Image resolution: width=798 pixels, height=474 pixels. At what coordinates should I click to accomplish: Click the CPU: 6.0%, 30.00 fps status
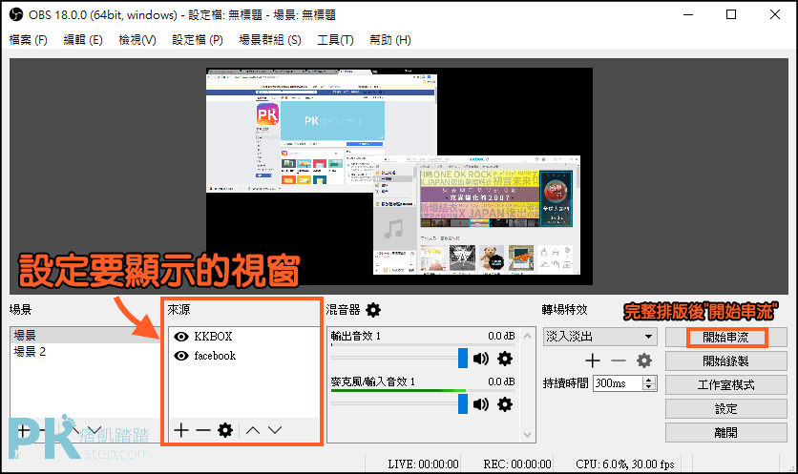click(625, 464)
